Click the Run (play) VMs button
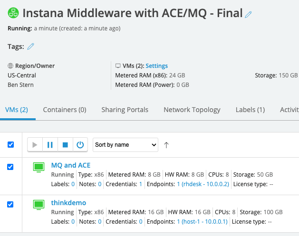Screen dimensions: 299x236 click(x=35, y=145)
